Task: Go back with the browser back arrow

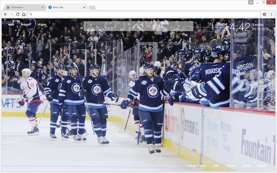Action: click(6, 14)
